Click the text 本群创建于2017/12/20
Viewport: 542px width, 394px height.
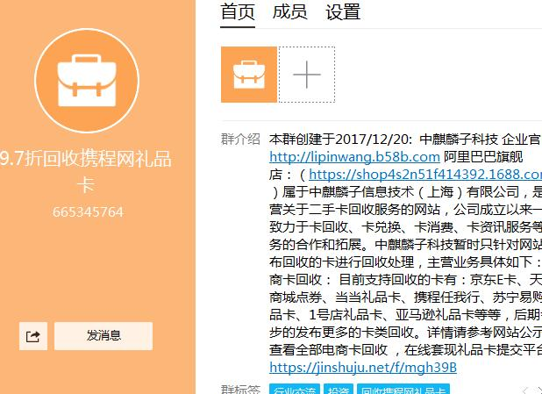(x=338, y=140)
